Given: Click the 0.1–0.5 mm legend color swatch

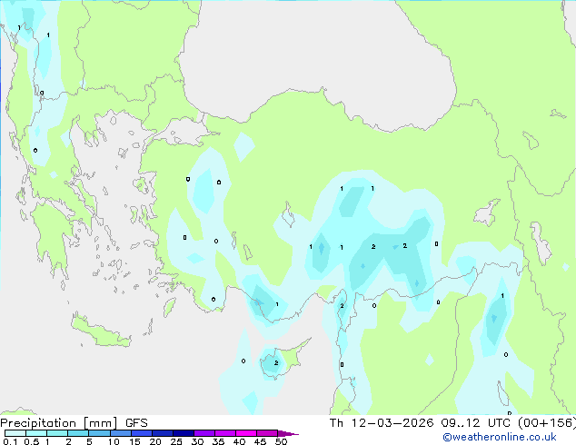Looking at the screenshot, I should coord(15,433).
